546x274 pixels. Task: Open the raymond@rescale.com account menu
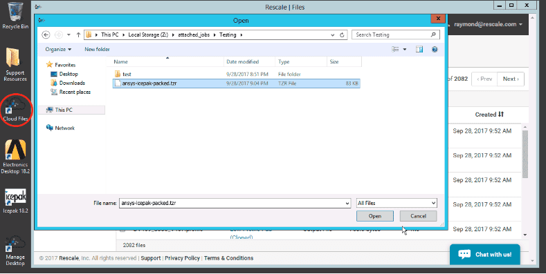(x=488, y=24)
